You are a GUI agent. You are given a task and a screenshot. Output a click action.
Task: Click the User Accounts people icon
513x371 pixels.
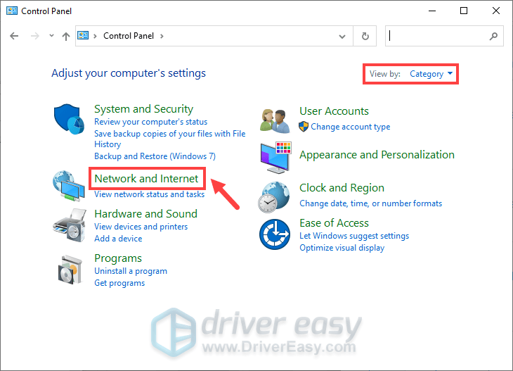click(275, 119)
